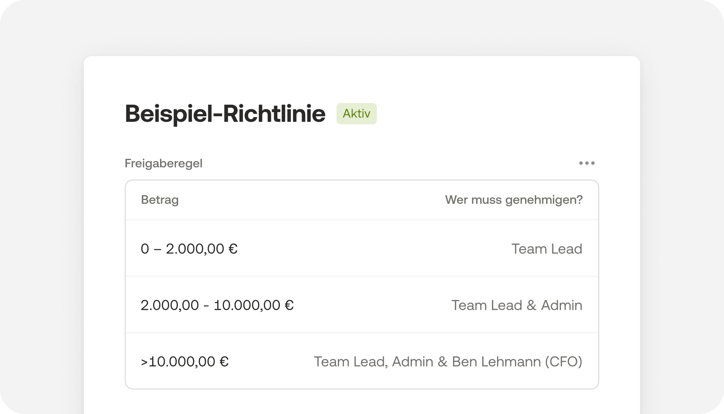Click the euro symbol in 2.000,00 - 10.000,00 row
724x414 pixels.
[x=289, y=305]
